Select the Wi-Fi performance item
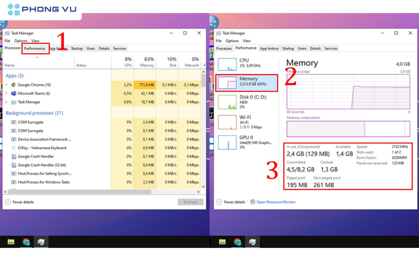This screenshot has width=419, height=261. 247,122
